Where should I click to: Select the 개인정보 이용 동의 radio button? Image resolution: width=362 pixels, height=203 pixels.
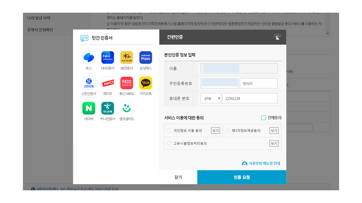click(170, 130)
